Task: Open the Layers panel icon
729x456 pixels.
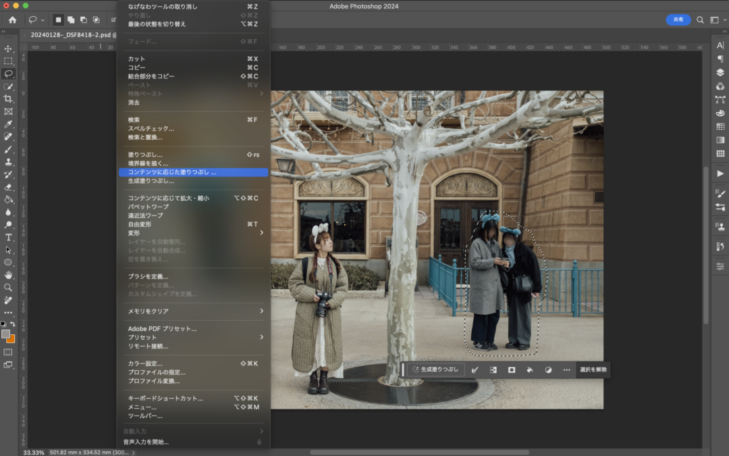Action: click(x=720, y=73)
